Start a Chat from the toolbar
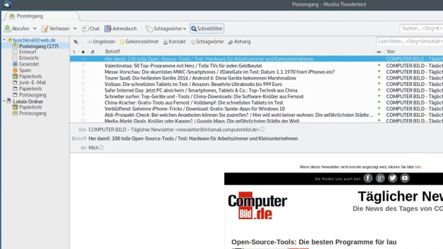The image size is (443, 249). tap(91, 29)
